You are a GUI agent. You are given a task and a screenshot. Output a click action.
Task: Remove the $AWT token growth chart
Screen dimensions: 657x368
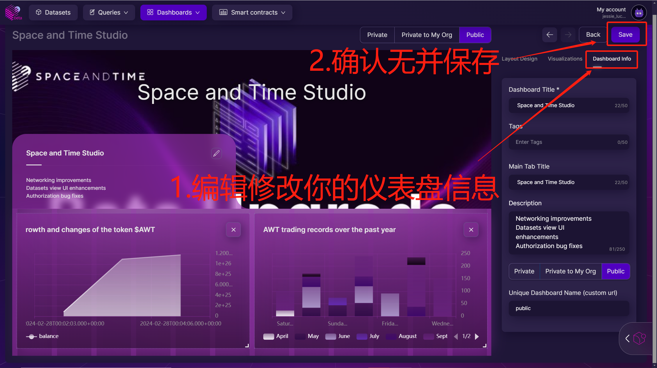coord(233,230)
